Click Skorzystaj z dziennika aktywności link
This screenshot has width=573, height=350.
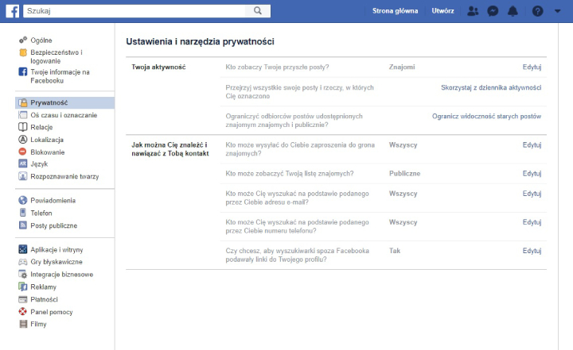tap(491, 87)
